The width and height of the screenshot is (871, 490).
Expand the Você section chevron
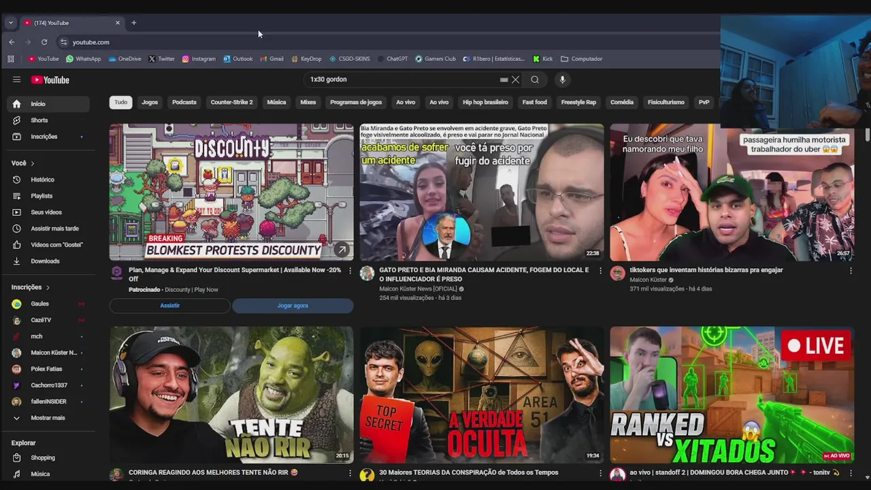[x=32, y=163]
